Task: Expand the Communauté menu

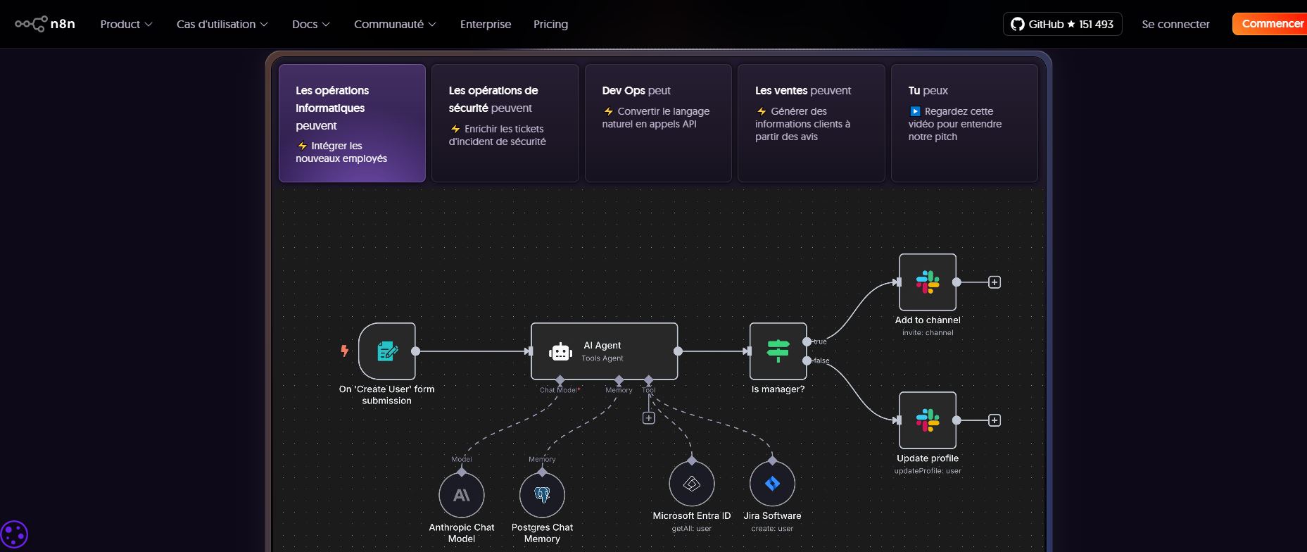Action: pyautogui.click(x=395, y=24)
